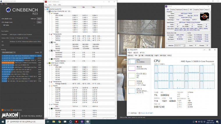
Task: Click the Cinebench Info input field
Action: click(26, 45)
